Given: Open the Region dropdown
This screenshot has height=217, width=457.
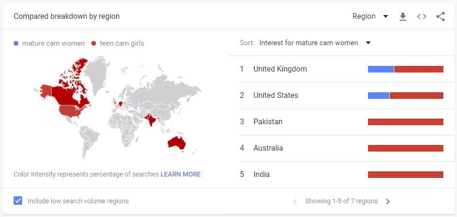Looking at the screenshot, I should click(x=370, y=16).
